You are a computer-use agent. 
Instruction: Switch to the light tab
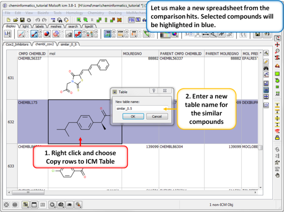click(x=26, y=27)
